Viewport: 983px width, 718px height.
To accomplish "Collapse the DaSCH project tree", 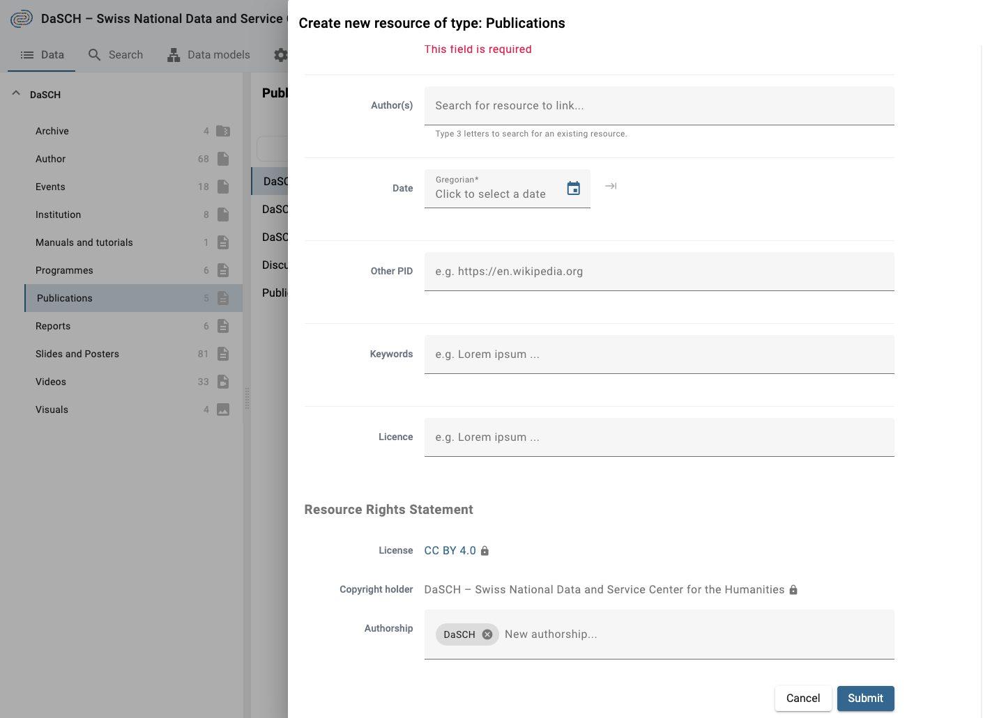I will 16,93.
